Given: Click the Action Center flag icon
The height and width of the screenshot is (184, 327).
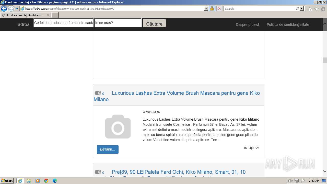Looking at the screenshot, I should click(x=302, y=181).
